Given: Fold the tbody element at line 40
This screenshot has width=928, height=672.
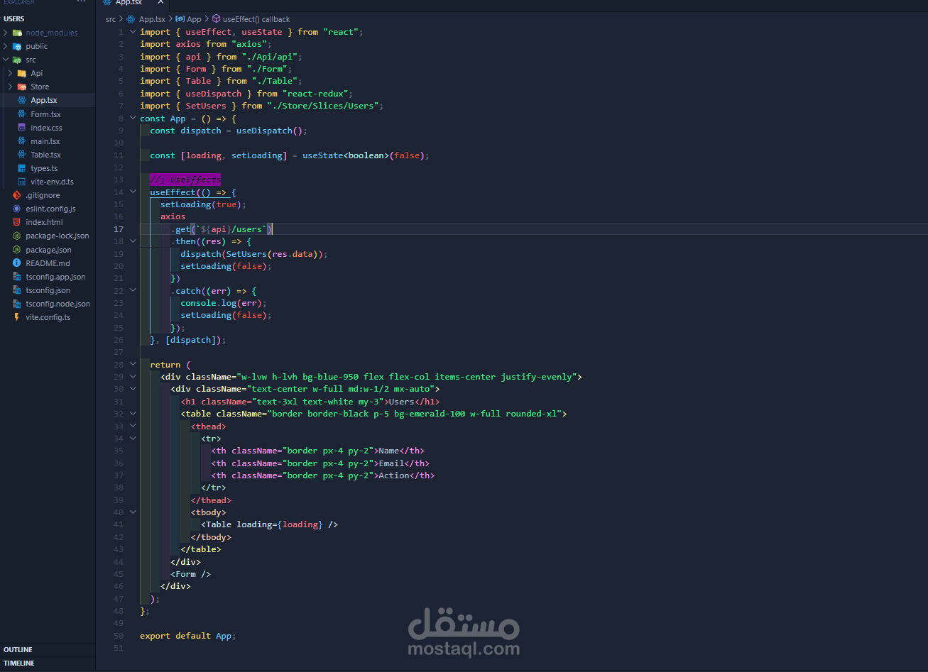Looking at the screenshot, I should (x=132, y=512).
